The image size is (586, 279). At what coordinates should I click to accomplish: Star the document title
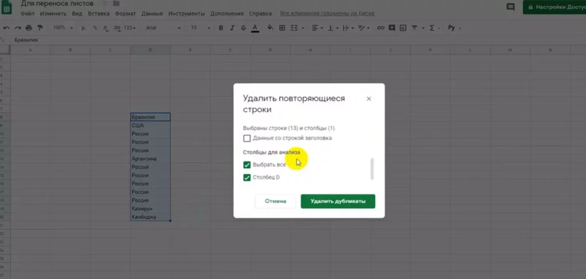[105, 4]
